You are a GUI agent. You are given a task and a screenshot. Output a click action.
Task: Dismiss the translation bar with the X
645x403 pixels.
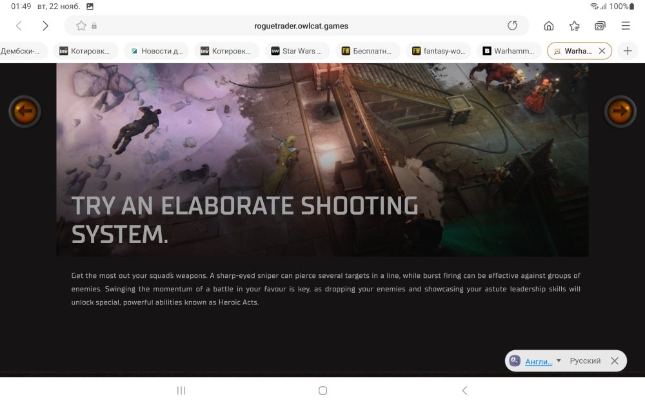[x=614, y=360]
